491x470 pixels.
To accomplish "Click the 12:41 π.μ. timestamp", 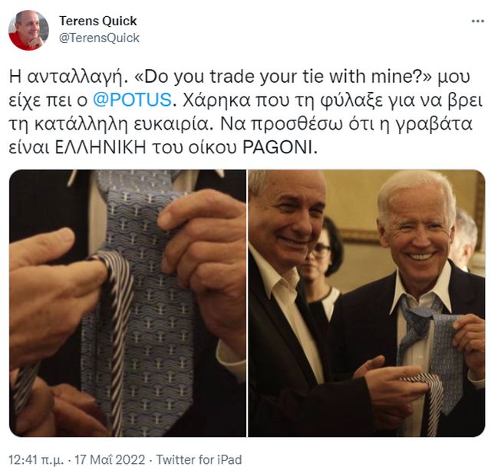I will (36, 459).
